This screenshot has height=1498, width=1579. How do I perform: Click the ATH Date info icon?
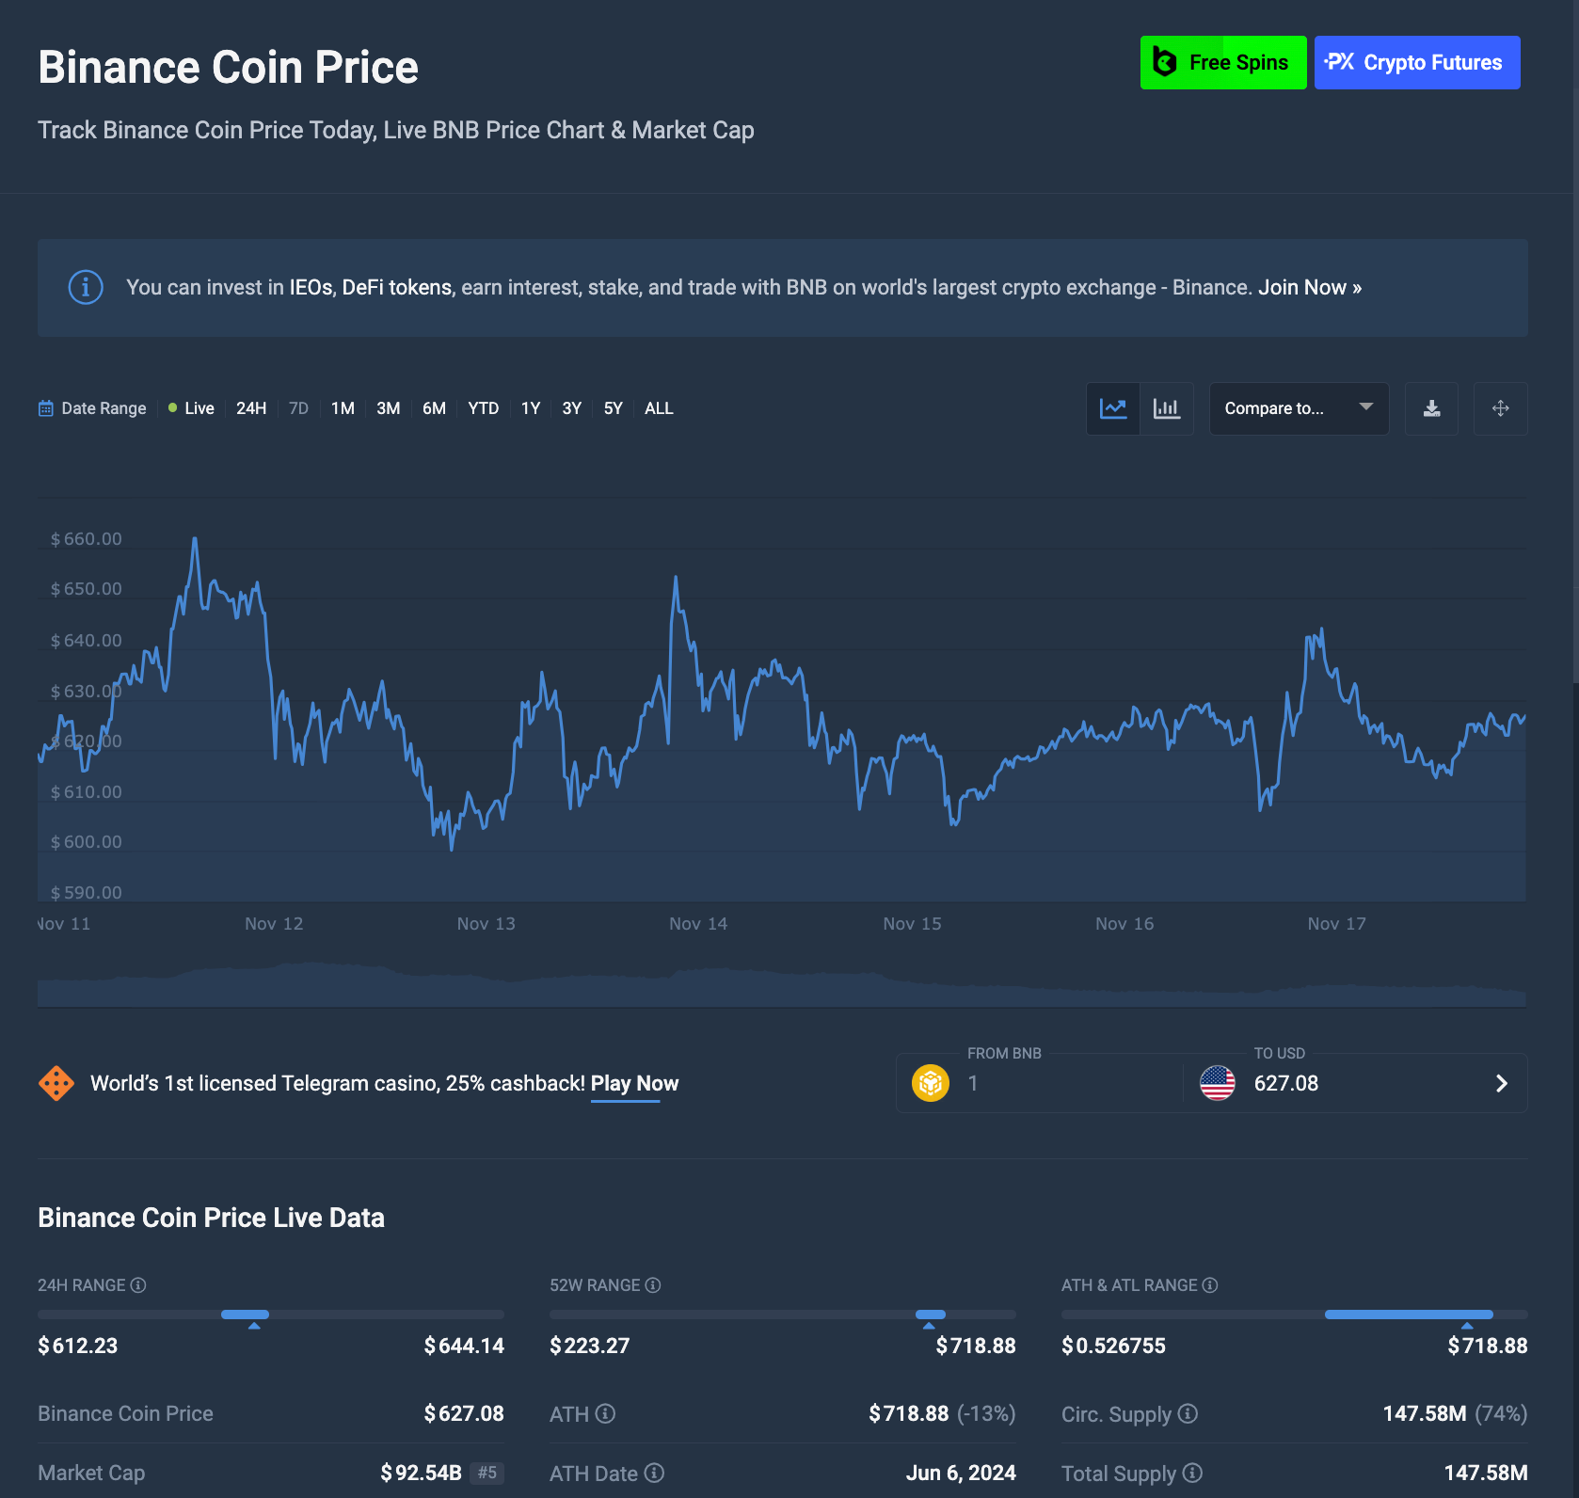[x=655, y=1473]
